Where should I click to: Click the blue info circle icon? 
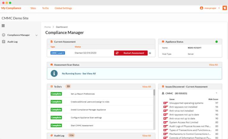[54, 73]
